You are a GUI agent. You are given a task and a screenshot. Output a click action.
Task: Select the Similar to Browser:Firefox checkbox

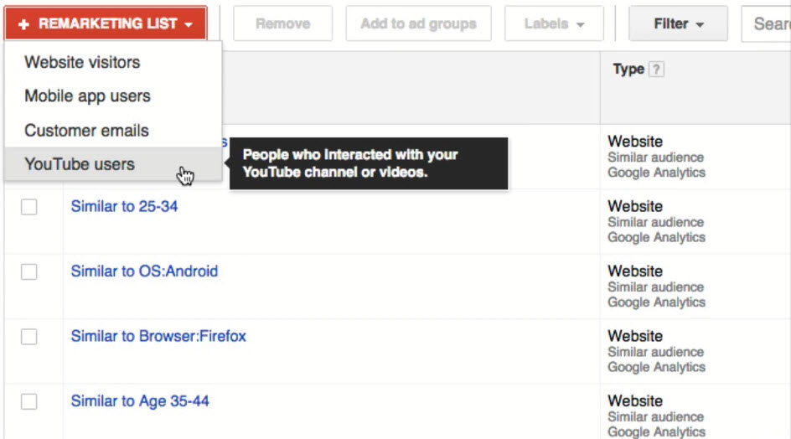pos(29,337)
